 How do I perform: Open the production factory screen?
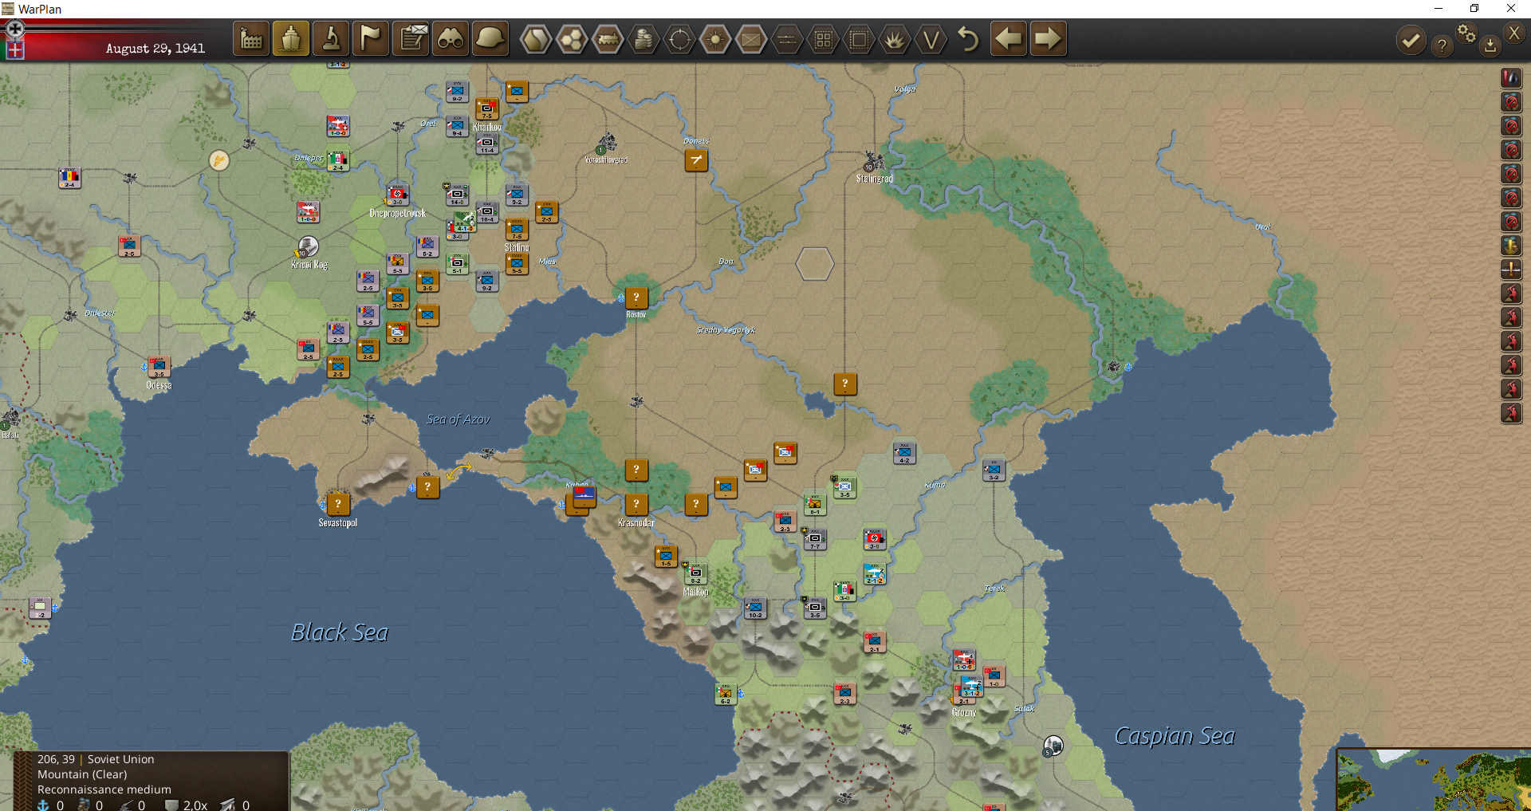pos(251,39)
